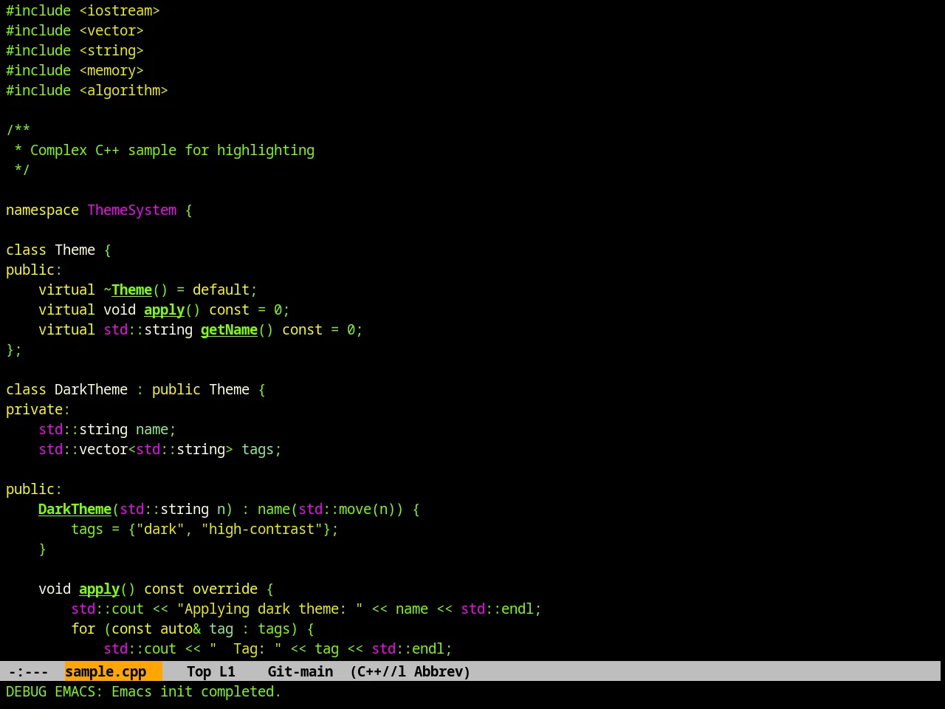Place cursor on '#include <vector>' line
This screenshot has width=945, height=709.
click(x=75, y=30)
